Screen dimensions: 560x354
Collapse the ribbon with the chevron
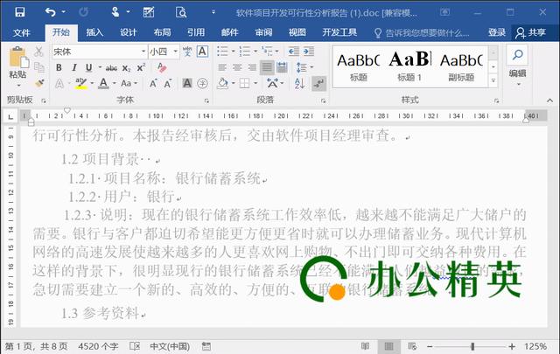pyautogui.click(x=550, y=101)
